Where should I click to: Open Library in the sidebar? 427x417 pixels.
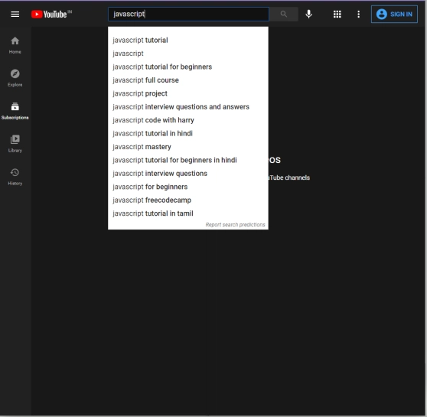tap(15, 144)
